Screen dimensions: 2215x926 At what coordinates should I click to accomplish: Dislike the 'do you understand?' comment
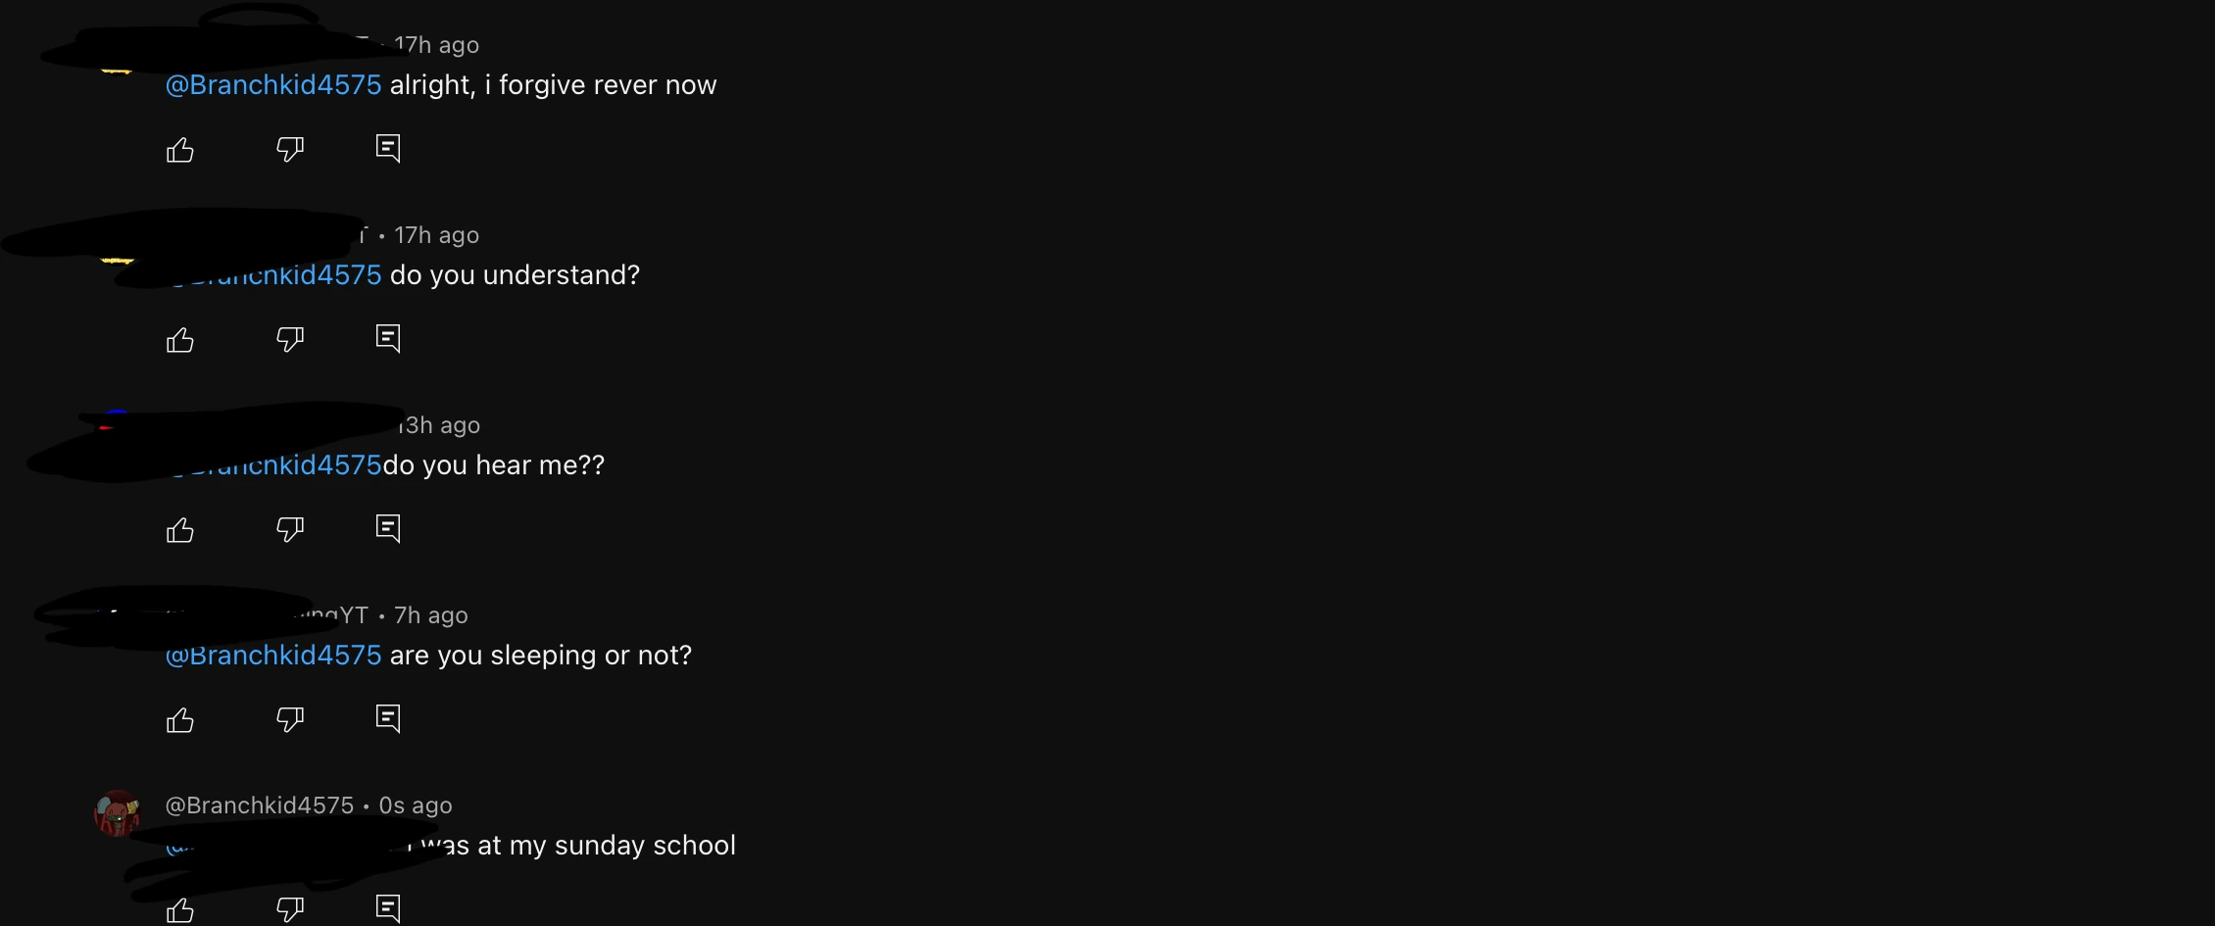click(290, 339)
